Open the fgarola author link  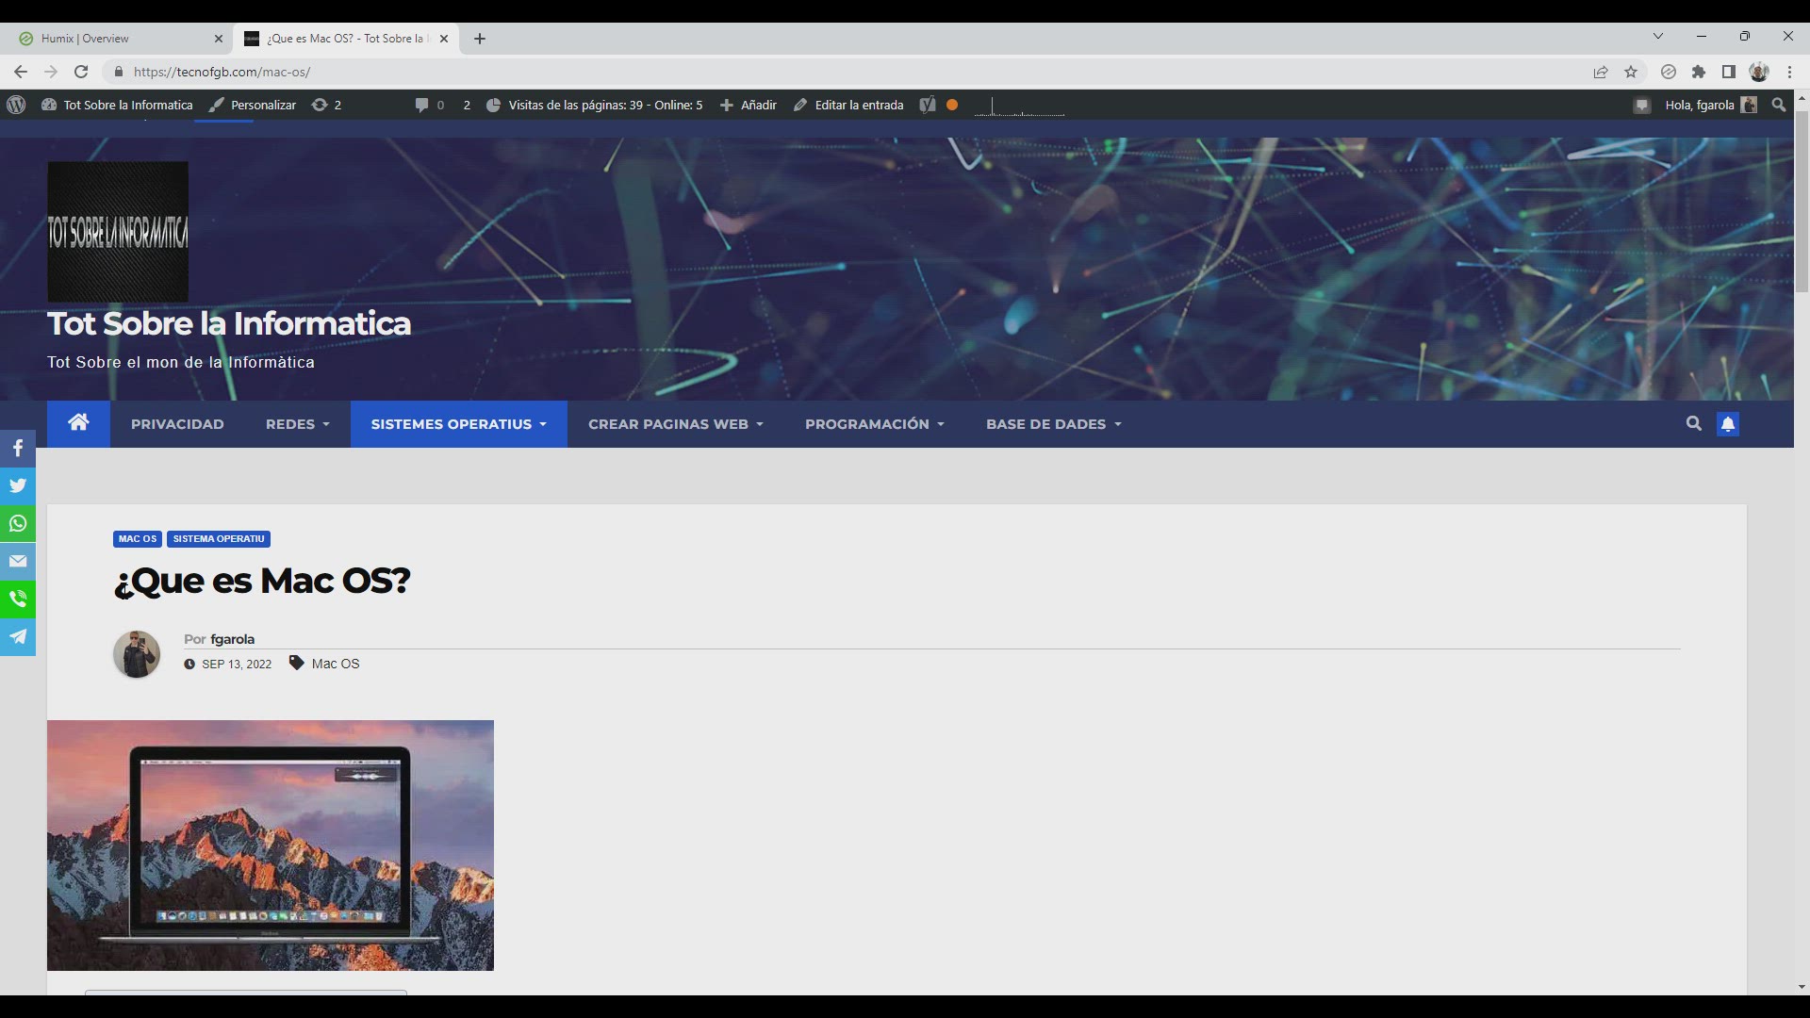click(x=232, y=639)
